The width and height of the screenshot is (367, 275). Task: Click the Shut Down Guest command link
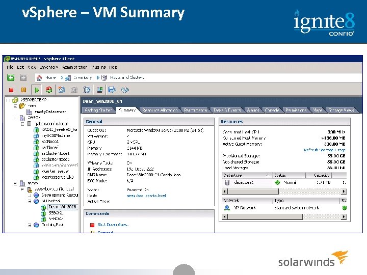pos(113,225)
